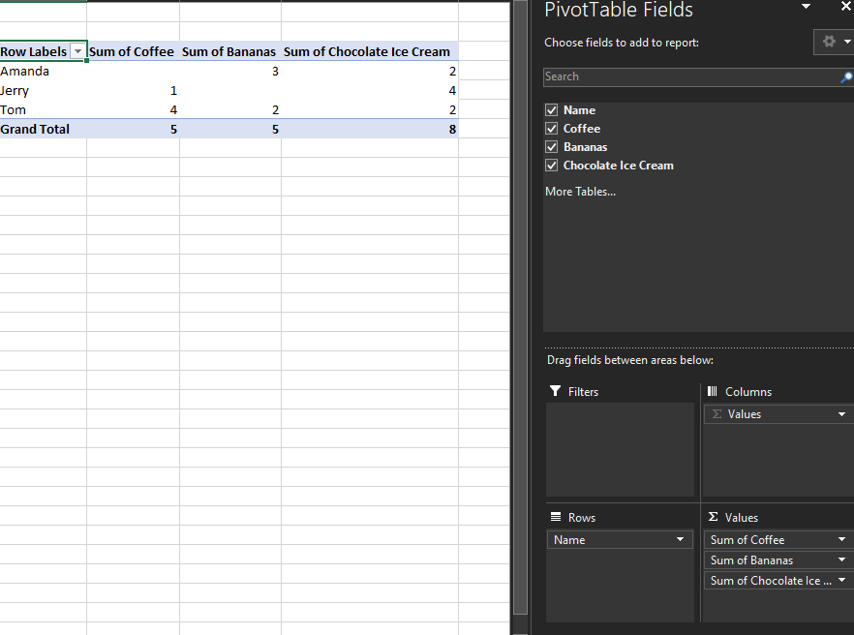Click the Filters area funnel icon
This screenshot has width=854, height=635.
[555, 391]
